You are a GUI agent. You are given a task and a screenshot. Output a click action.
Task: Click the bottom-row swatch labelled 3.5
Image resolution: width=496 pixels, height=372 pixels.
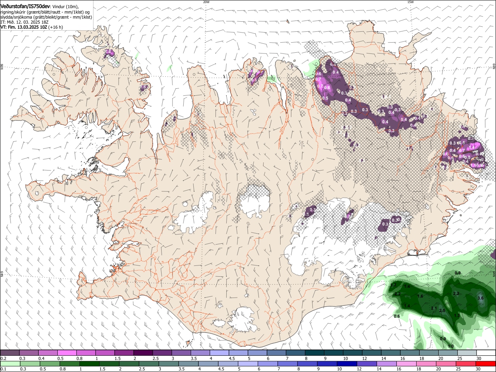tap(188, 364)
